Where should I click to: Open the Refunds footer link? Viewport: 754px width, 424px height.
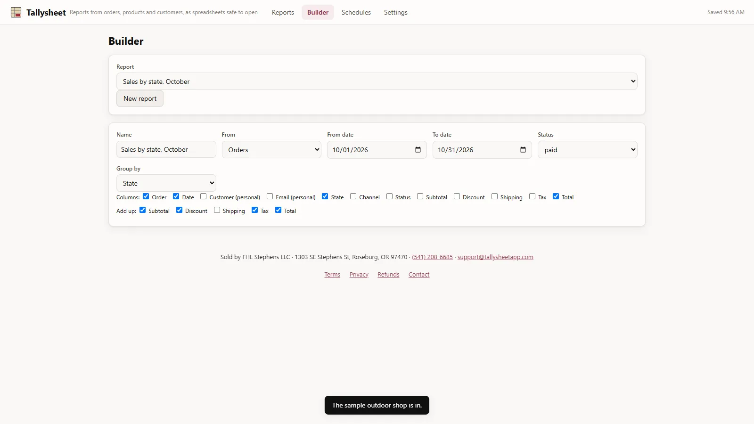click(388, 275)
